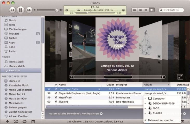Image resolution: width=190 pixels, height=124 pixels.
Task: Switch to list view
Action: tap(135, 10)
